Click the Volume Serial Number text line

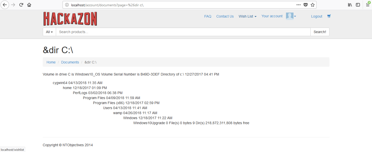(x=131, y=74)
